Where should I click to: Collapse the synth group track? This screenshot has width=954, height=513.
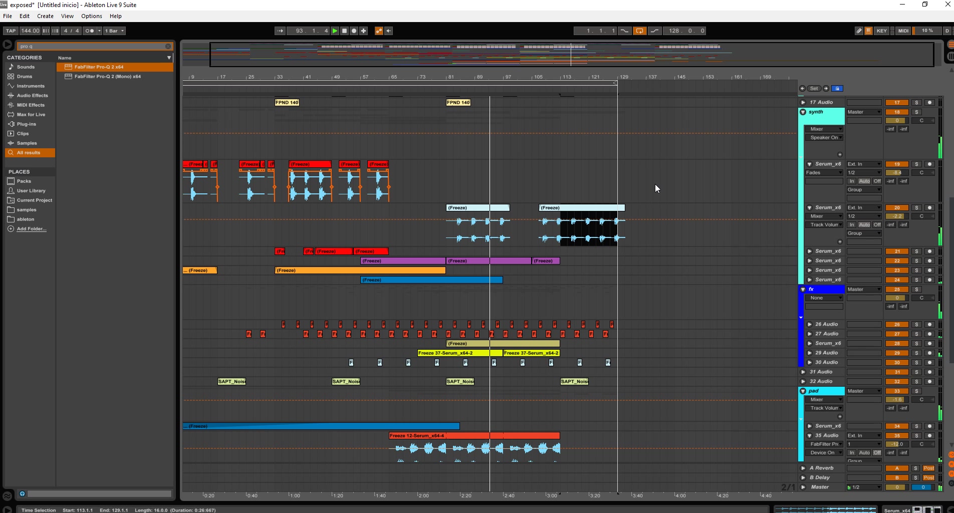(x=803, y=112)
